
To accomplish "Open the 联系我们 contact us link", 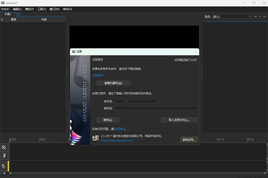I will [119, 129].
